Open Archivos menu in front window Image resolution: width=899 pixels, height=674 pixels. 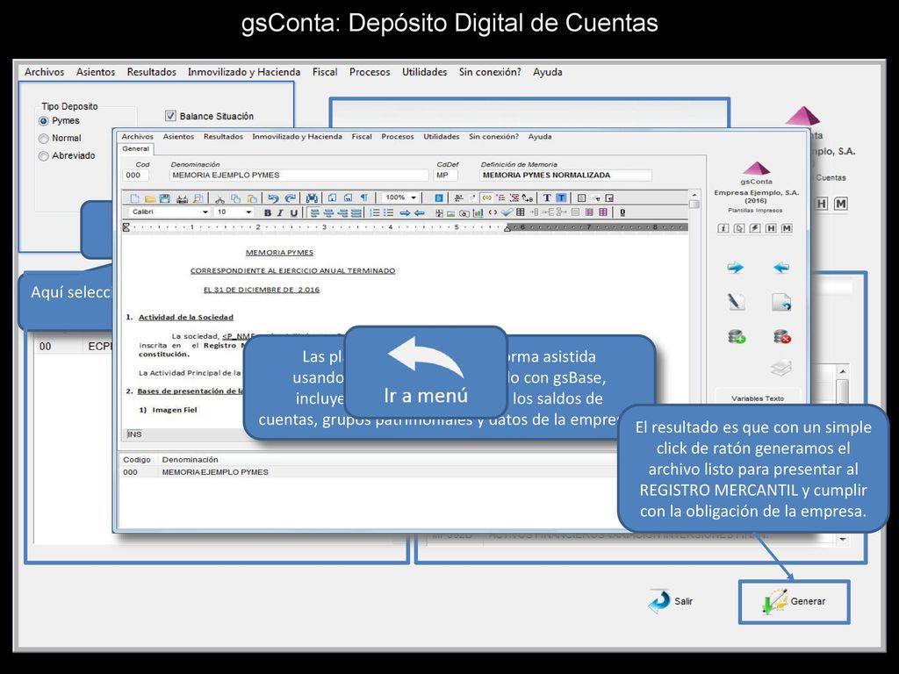click(138, 136)
